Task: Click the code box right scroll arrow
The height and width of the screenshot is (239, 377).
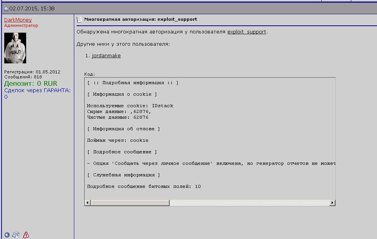Action: tap(332, 203)
